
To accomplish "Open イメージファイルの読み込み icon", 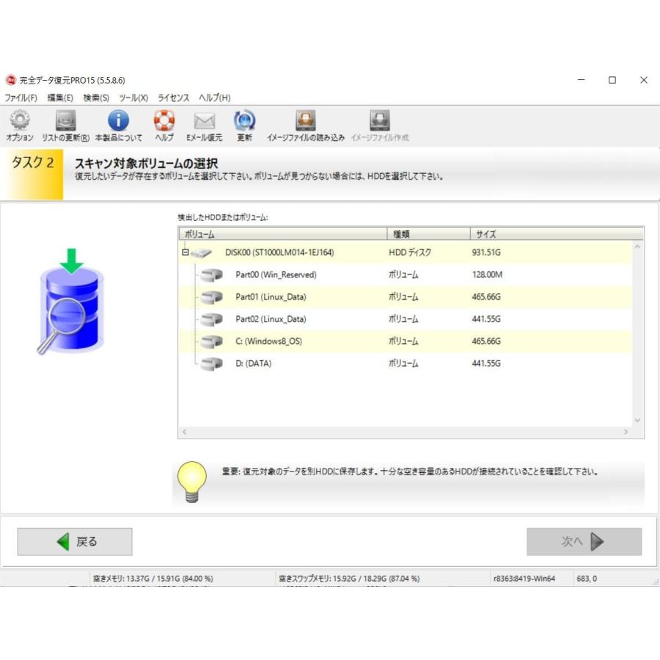I will tap(306, 120).
